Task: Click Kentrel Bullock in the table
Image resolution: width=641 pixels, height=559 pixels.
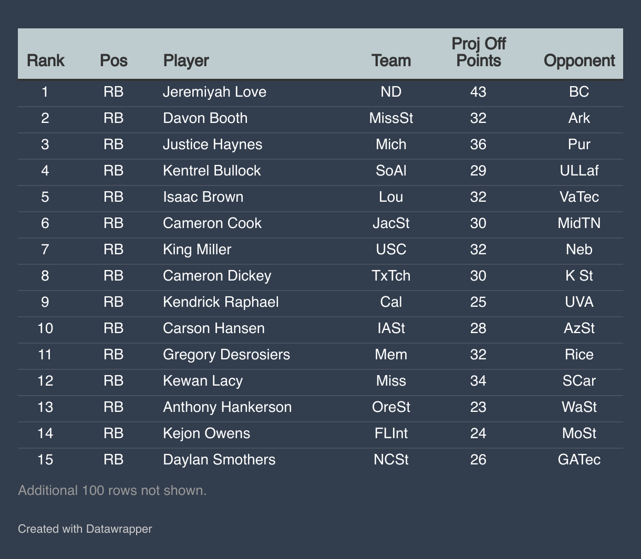Action: [212, 171]
